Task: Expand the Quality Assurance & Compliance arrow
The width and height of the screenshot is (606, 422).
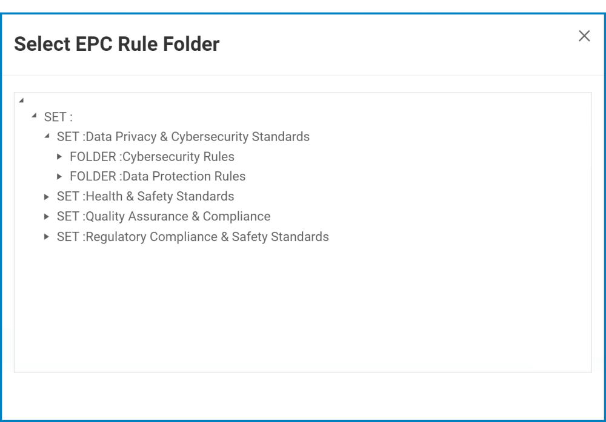Action: [47, 216]
